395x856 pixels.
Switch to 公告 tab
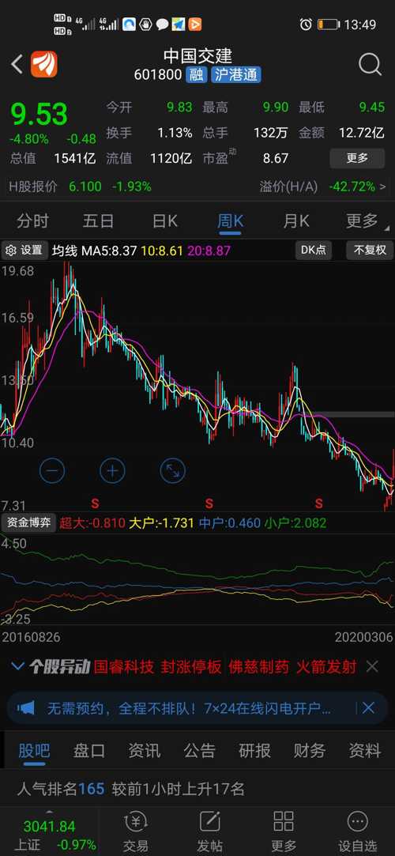[x=199, y=751]
